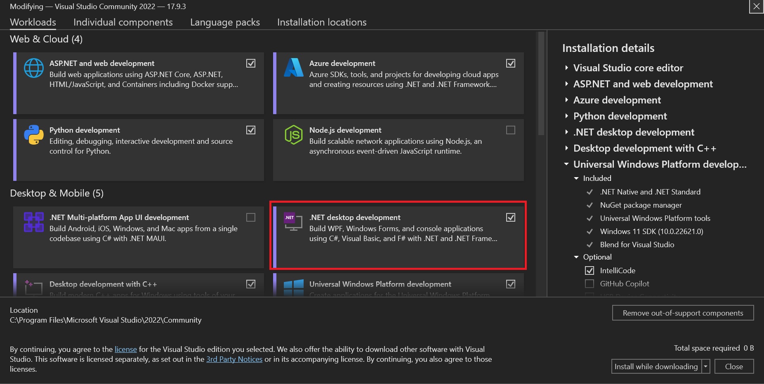Image resolution: width=764 pixels, height=384 pixels.
Task: Uncheck ASP.NET and web development workload
Action: point(251,63)
